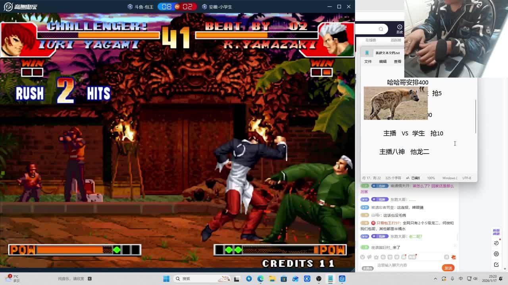Click the search magnifier in the streaming panel
The width and height of the screenshot is (508, 285).
tap(381, 29)
